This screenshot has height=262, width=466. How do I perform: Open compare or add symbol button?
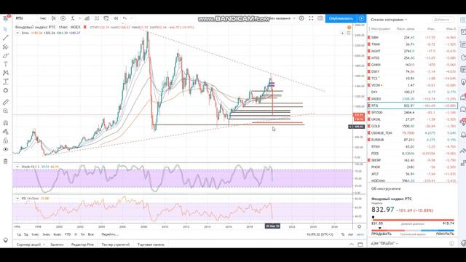click(x=63, y=18)
